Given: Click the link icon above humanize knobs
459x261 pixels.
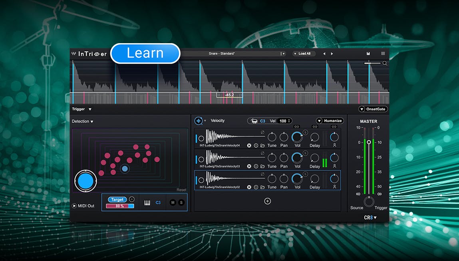Looking at the screenshot, I should coord(334,127).
